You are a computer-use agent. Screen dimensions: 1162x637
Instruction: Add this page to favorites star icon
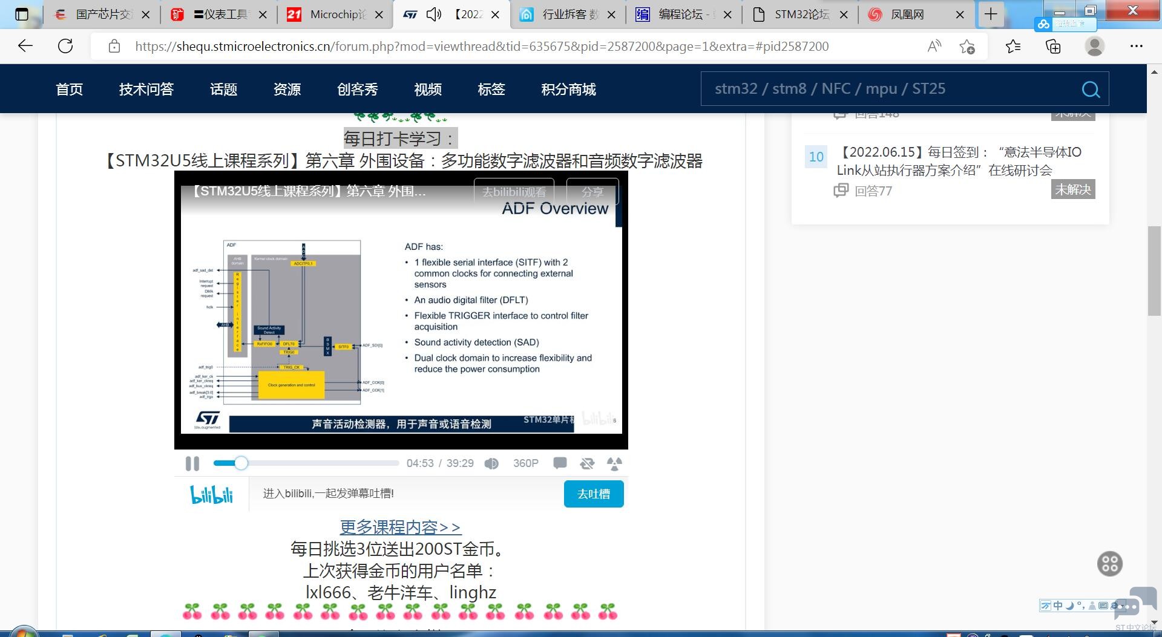pyautogui.click(x=967, y=47)
